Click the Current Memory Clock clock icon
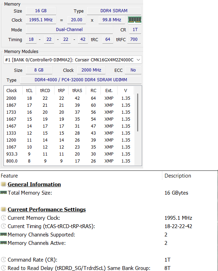 coord(3,218)
